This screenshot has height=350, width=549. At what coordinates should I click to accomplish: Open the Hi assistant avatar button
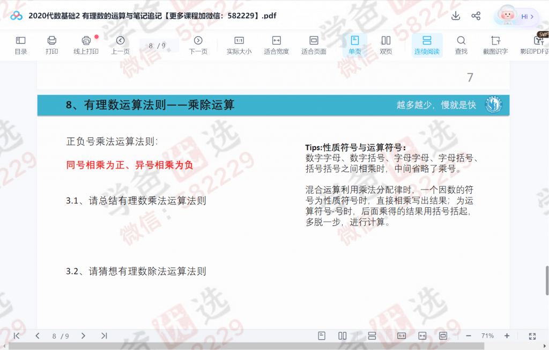click(516, 16)
